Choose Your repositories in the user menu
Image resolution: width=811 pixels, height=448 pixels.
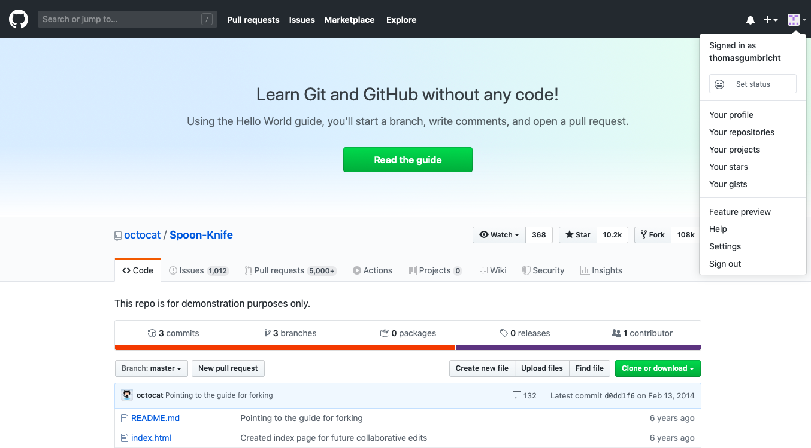pos(742,132)
